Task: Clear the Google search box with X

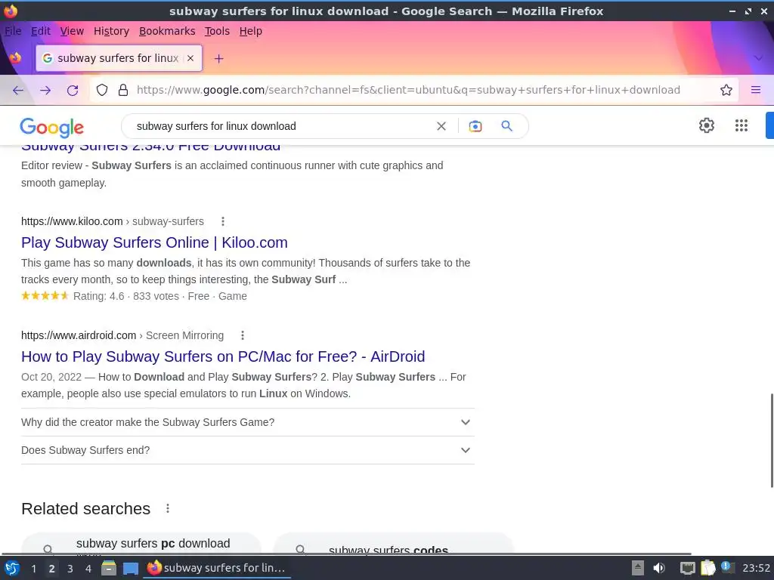Action: coord(441,126)
